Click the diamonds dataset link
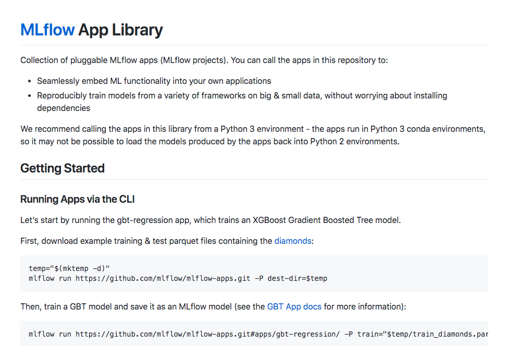Screen dimensions: 508x346 click(293, 241)
